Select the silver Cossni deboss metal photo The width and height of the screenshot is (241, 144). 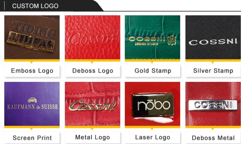point(213,104)
